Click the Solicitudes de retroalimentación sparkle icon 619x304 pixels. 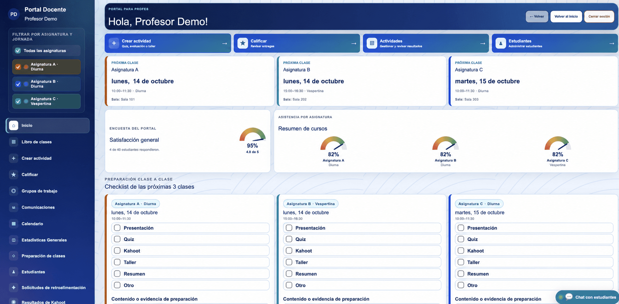pyautogui.click(x=13, y=287)
